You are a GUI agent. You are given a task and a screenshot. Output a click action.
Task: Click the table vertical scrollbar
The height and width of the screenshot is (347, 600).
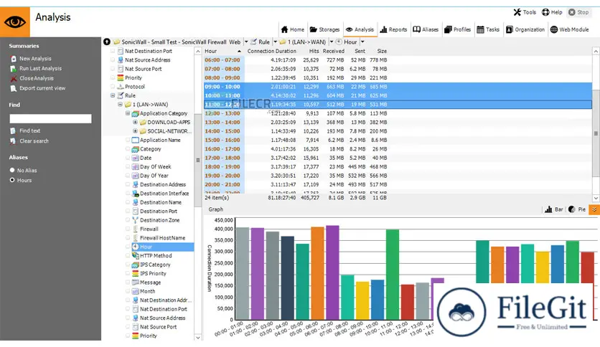(x=596, y=133)
